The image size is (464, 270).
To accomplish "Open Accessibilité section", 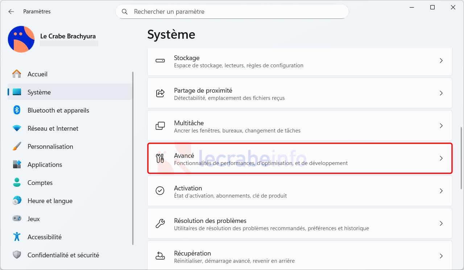I will (x=70, y=237).
